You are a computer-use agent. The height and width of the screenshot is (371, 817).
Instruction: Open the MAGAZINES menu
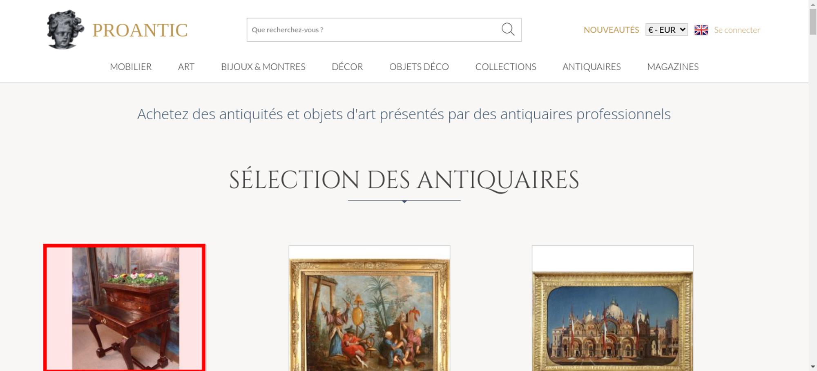tap(673, 67)
